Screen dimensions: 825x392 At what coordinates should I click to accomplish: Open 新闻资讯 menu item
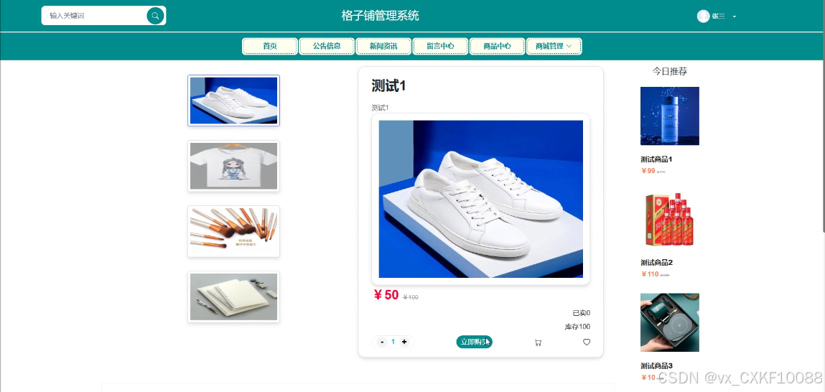pyautogui.click(x=383, y=46)
